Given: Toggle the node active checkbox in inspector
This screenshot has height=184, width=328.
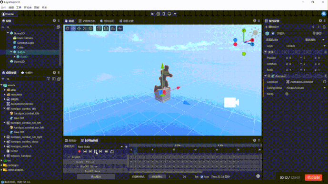Looking at the screenshot, I should point(273,33).
